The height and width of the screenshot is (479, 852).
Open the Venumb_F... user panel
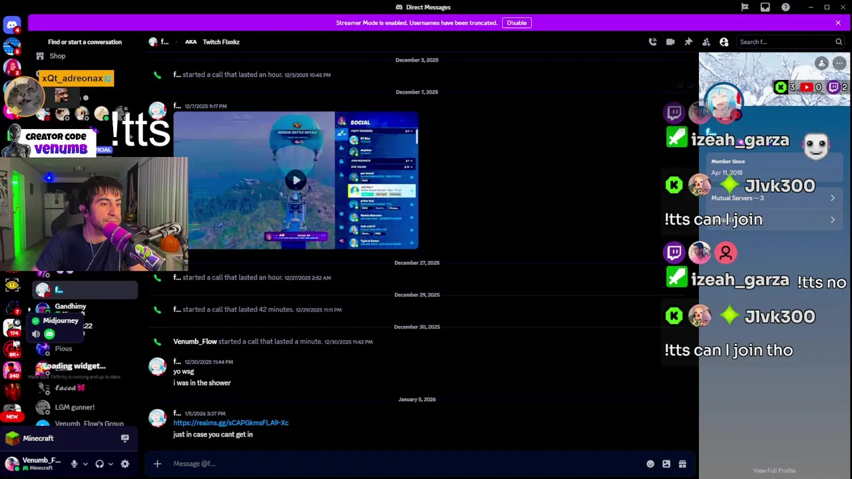click(x=35, y=464)
